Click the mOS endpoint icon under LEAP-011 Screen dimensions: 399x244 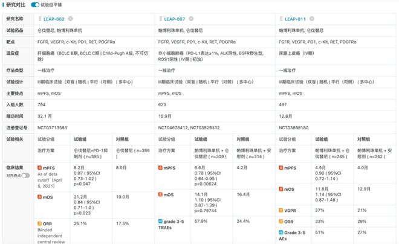click(281, 189)
